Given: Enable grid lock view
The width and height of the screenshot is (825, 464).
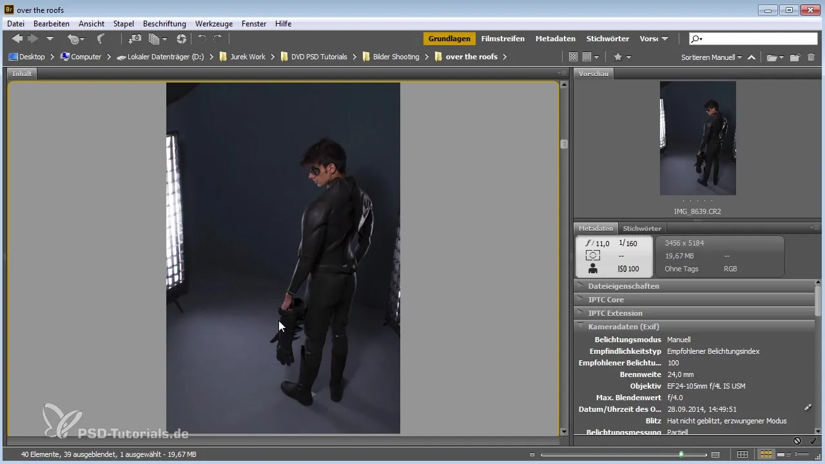Looking at the screenshot, I should click(742, 455).
